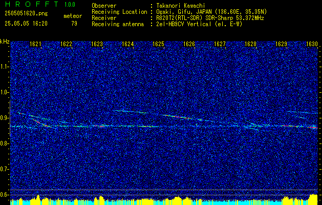Click location Ogaki, Gifu, JAPAN text
Viewport: 322px width, 205px height.
click(x=211, y=12)
